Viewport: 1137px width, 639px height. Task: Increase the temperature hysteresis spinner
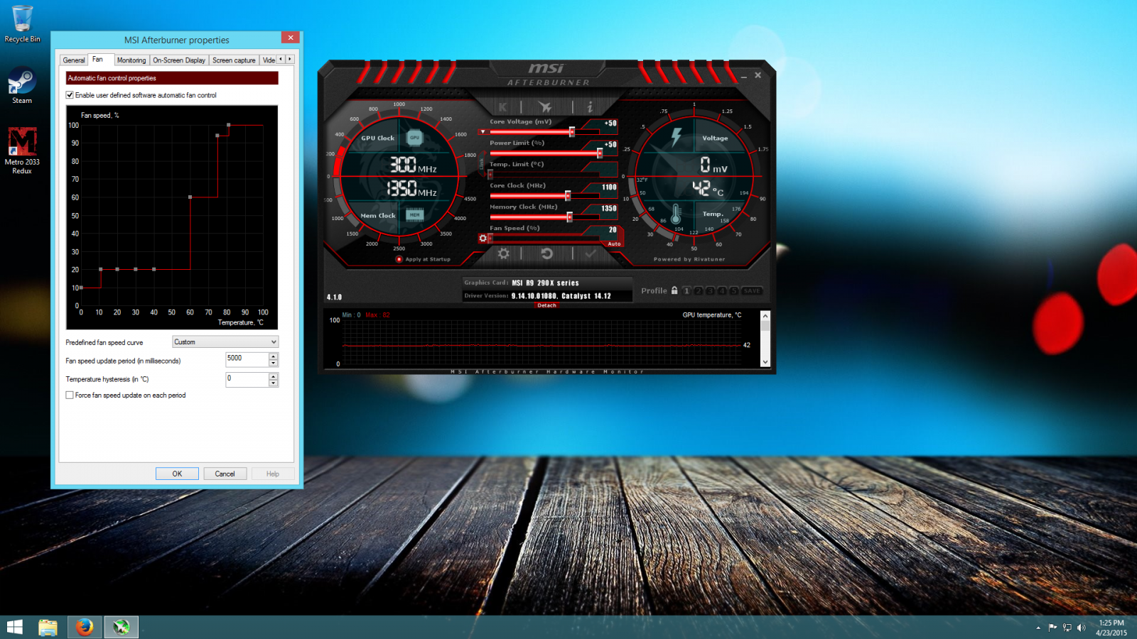(x=274, y=376)
